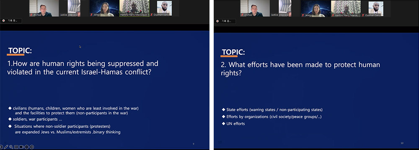Click the slide 1 question about Israel-Hamas conflict

(83, 67)
